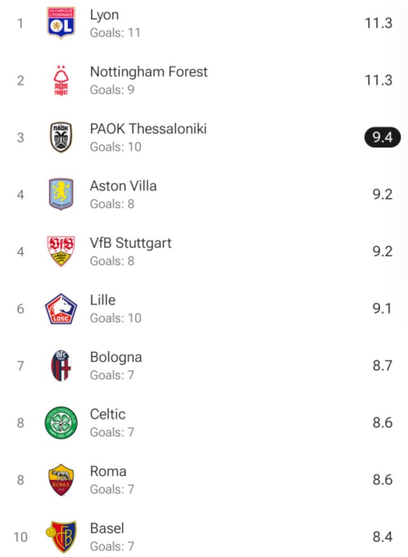Click the Roma wolf crest icon
The height and width of the screenshot is (557, 408).
(x=61, y=480)
